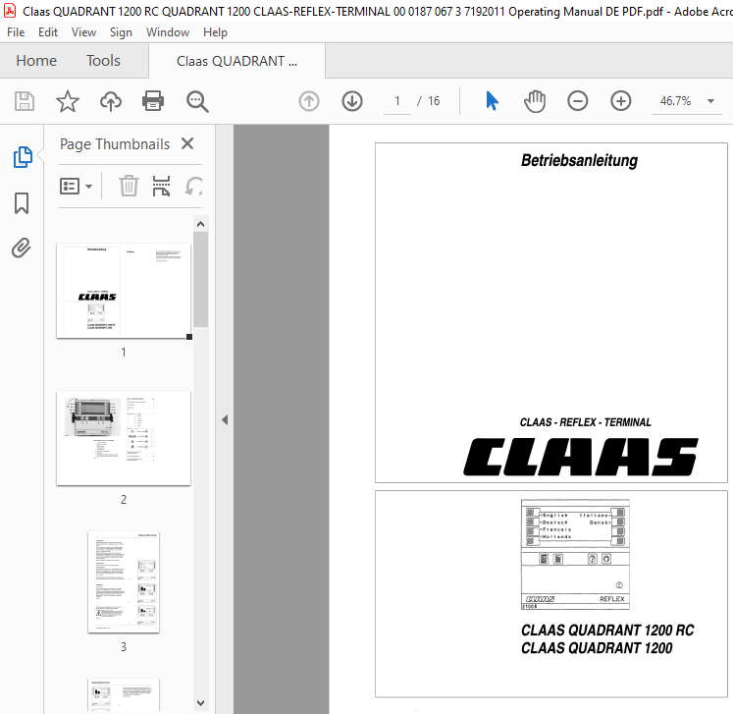733x714 pixels.
Task: Open the Find text magnifier tool
Action: pyautogui.click(x=197, y=101)
